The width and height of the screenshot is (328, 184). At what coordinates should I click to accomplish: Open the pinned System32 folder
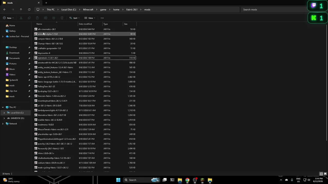coord(14,80)
